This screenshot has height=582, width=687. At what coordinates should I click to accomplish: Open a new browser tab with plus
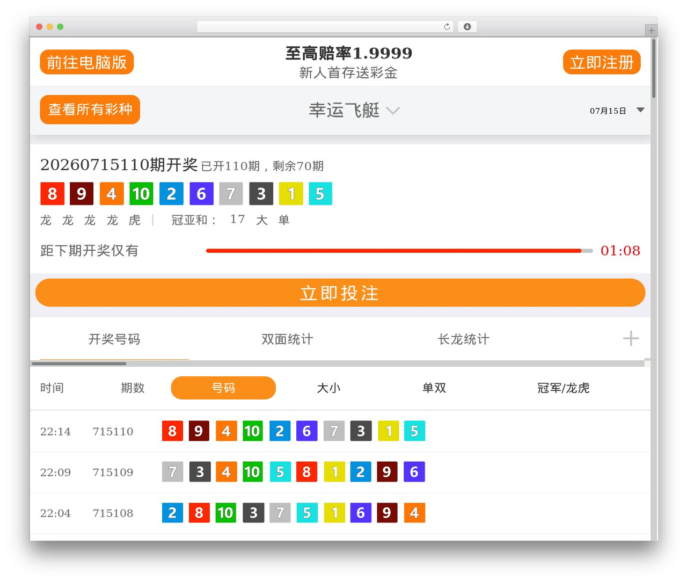652,31
